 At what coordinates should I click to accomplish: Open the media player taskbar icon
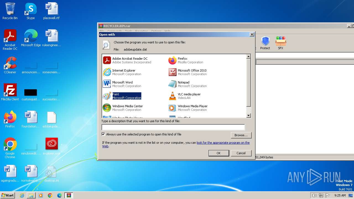[x=41, y=195]
